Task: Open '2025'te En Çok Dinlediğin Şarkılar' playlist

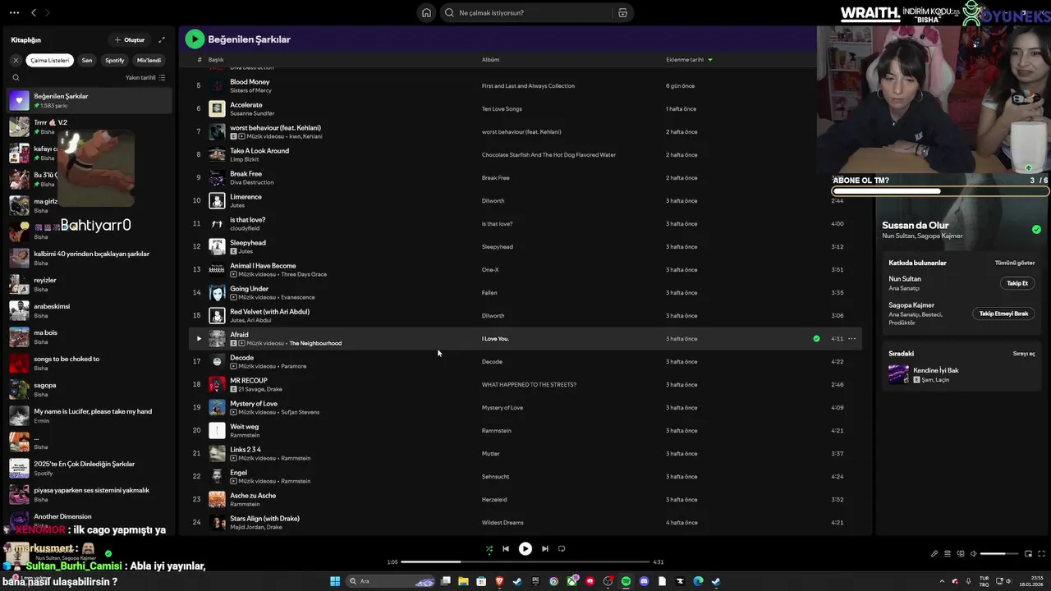Action: 89,468
